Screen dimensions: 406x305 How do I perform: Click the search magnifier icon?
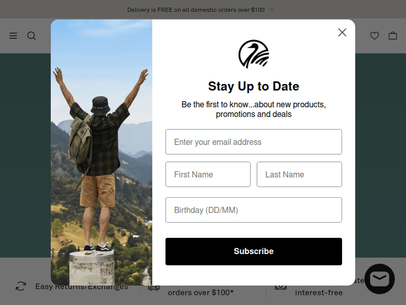(x=31, y=36)
